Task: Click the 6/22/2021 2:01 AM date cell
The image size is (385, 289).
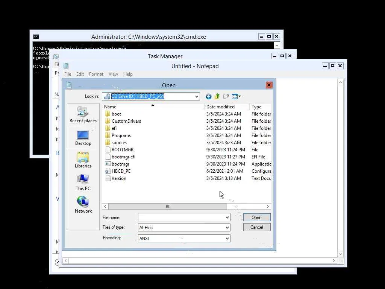Action: coord(225,171)
